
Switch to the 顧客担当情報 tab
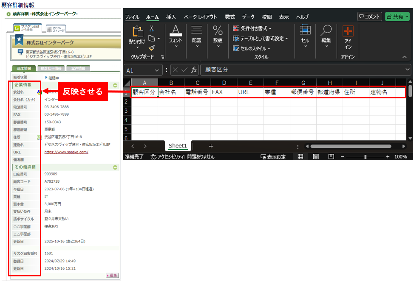click(x=51, y=68)
